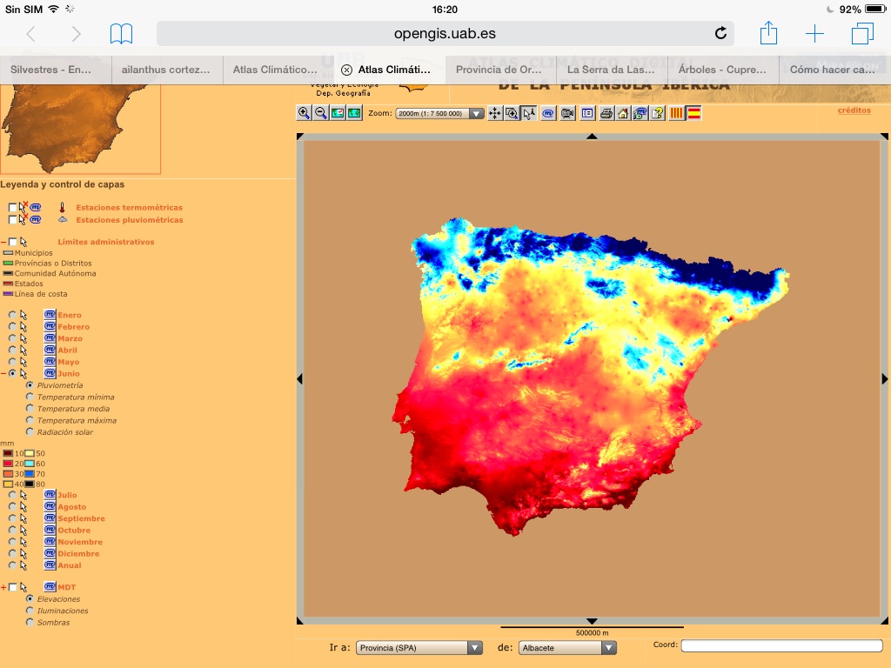
Task: Open metadata icon for Enero layer
Action: tap(50, 315)
